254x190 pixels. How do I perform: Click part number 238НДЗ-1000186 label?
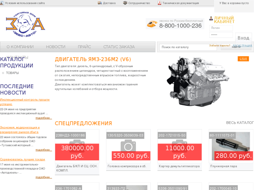[70, 135]
